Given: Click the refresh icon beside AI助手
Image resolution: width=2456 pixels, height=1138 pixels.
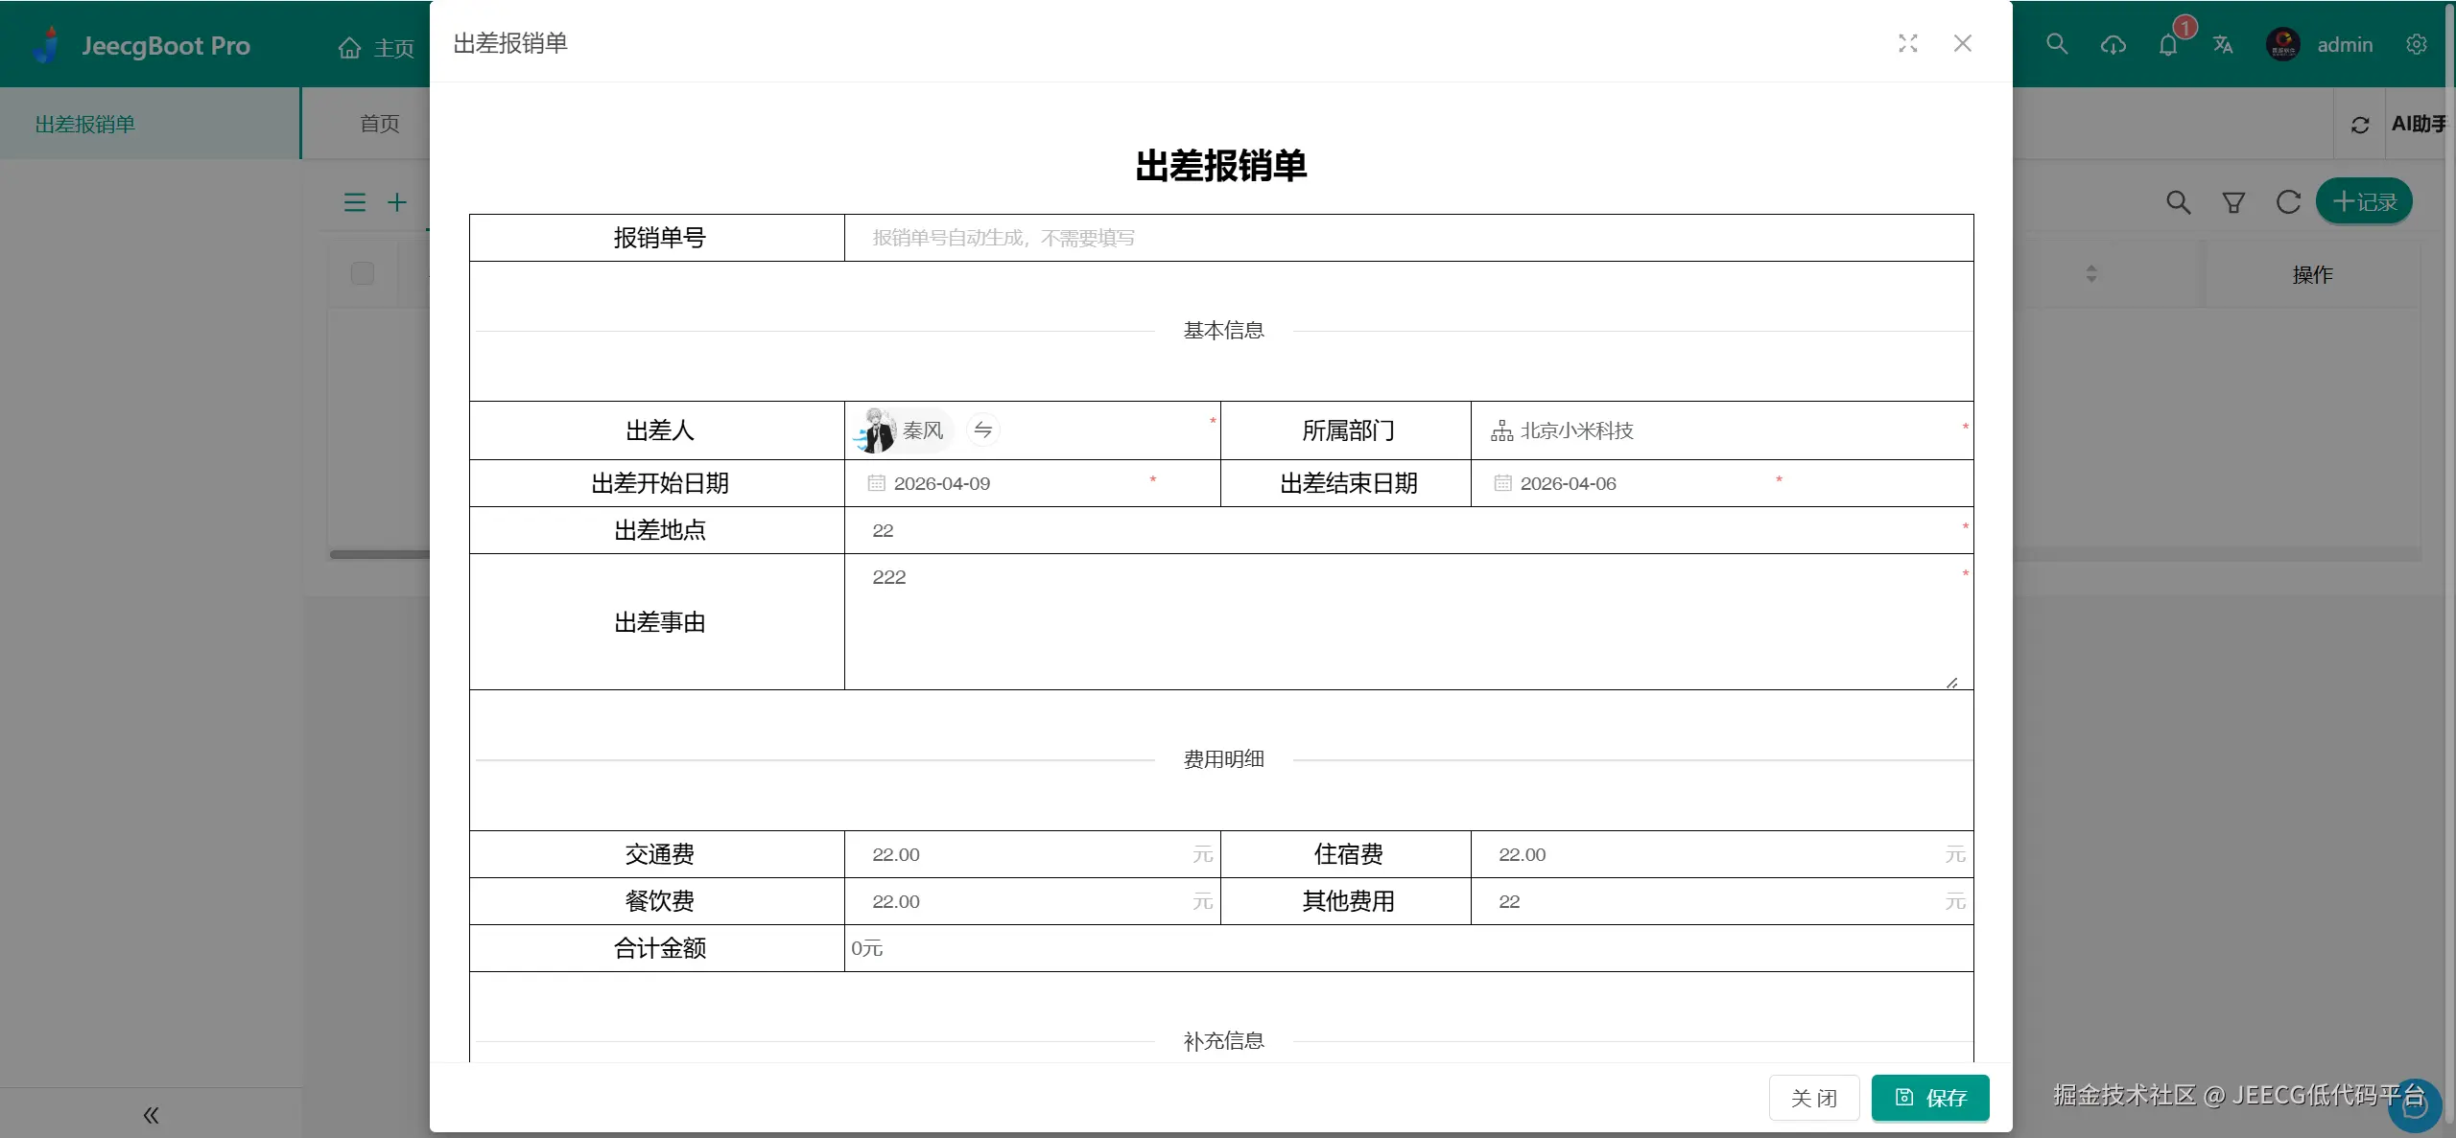Looking at the screenshot, I should coord(2360,125).
